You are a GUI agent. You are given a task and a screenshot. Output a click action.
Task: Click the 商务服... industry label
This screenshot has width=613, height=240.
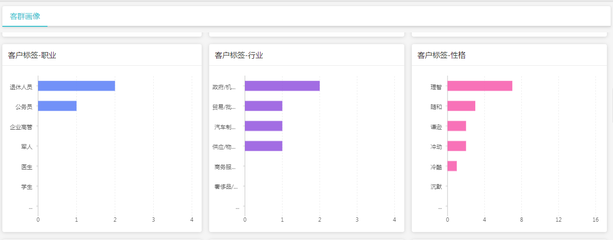tap(225, 167)
